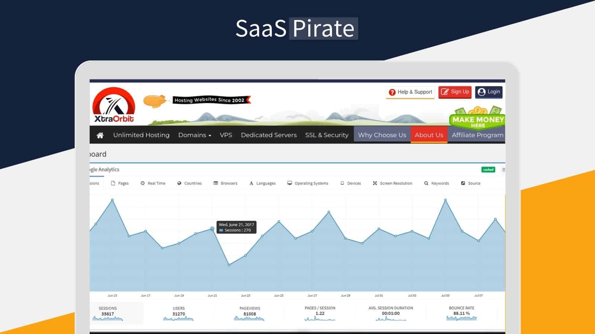Click the Operating Systems monitor icon
595x334 pixels.
(289, 183)
